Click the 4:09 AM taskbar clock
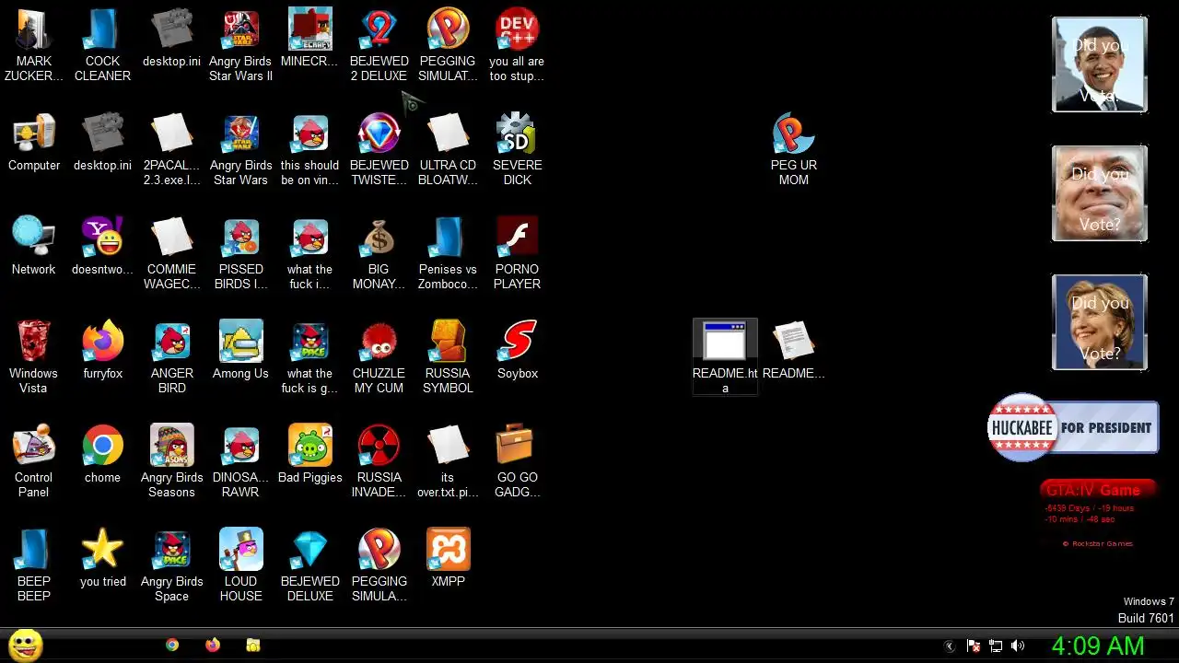The width and height of the screenshot is (1179, 663). click(x=1098, y=646)
